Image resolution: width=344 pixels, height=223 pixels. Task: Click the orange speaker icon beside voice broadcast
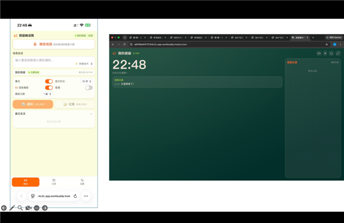pyautogui.click(x=16, y=87)
